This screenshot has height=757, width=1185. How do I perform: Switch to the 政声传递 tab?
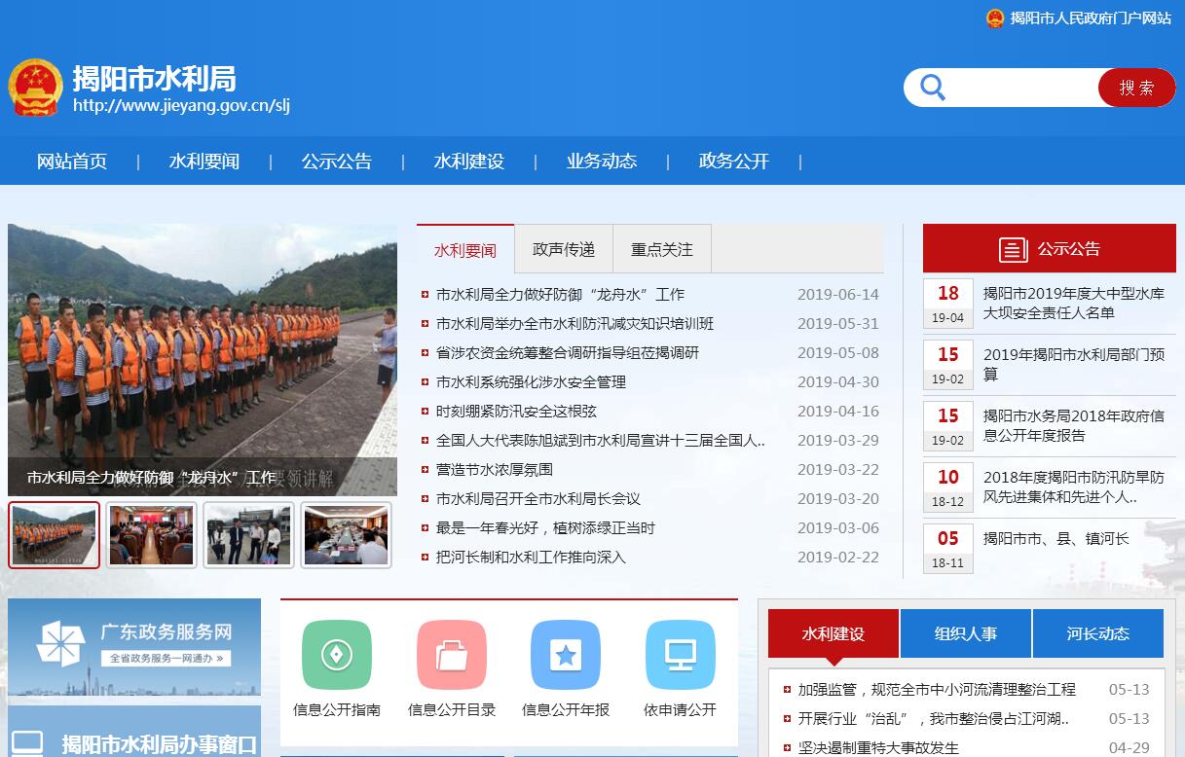(564, 249)
